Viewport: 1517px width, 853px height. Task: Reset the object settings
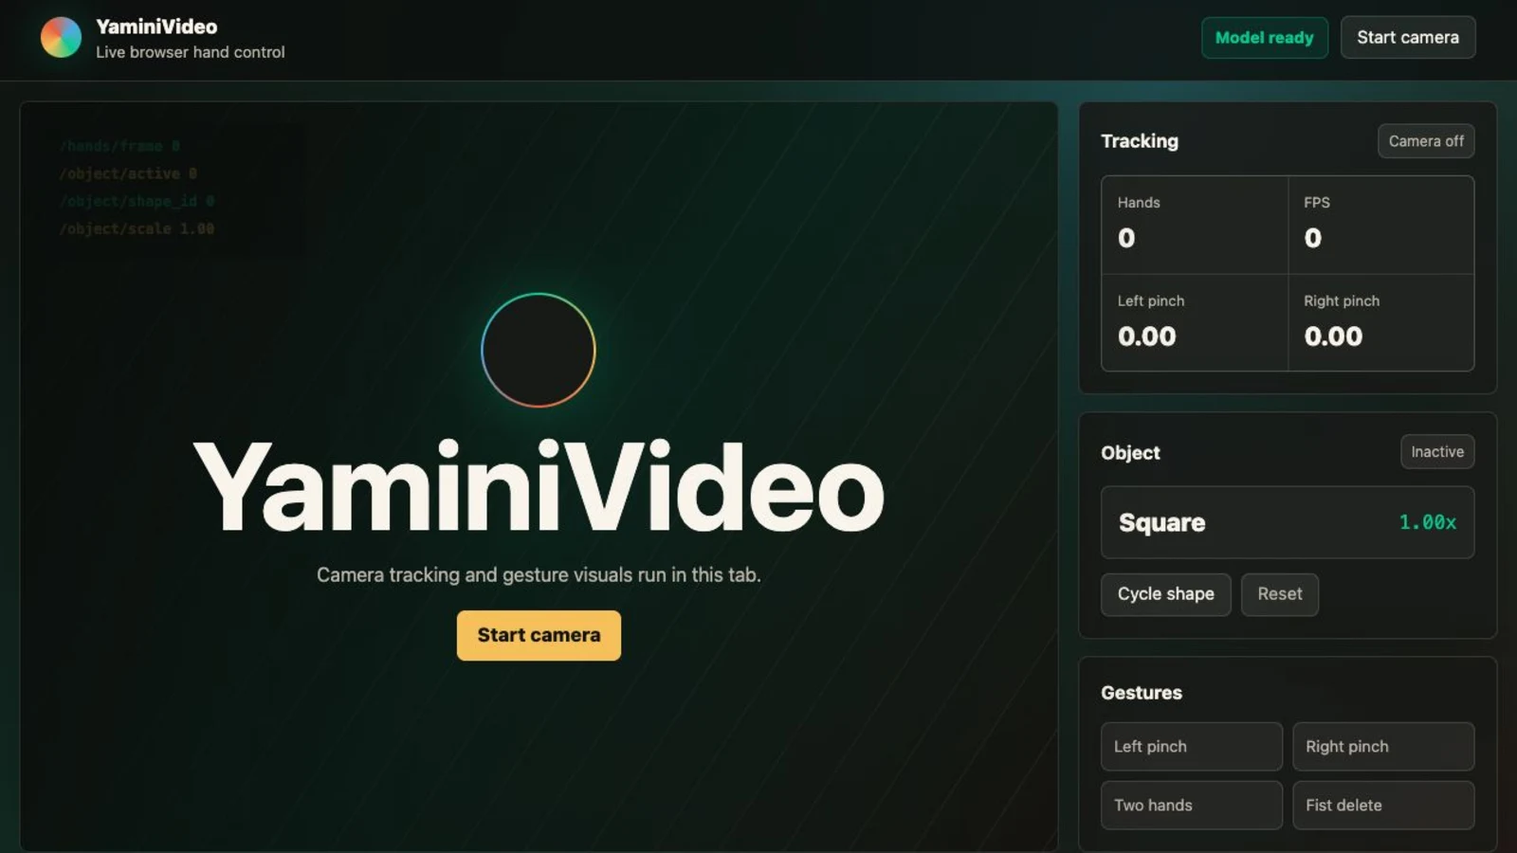pos(1279,594)
